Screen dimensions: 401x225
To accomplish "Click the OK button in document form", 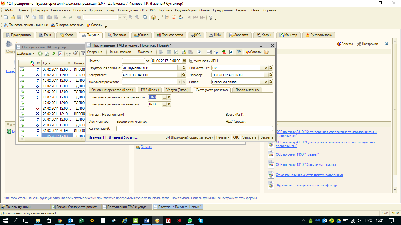I will click(236, 137).
